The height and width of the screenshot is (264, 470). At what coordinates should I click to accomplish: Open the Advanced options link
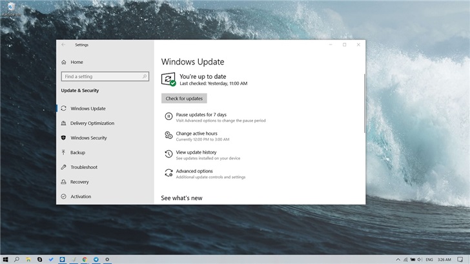[x=194, y=171]
